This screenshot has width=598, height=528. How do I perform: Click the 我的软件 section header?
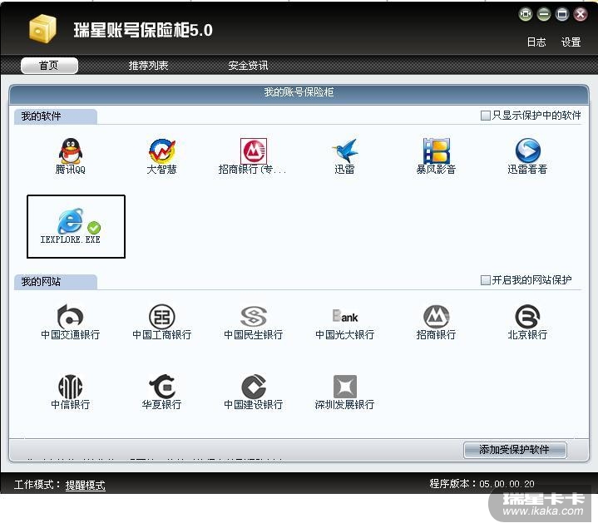(55, 116)
